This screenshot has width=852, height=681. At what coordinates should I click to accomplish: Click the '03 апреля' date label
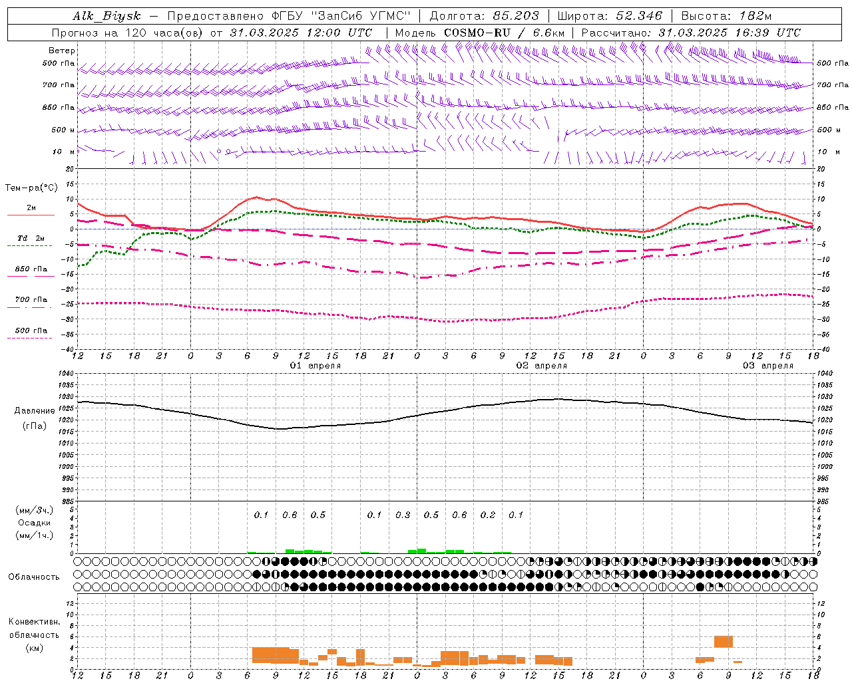click(768, 366)
